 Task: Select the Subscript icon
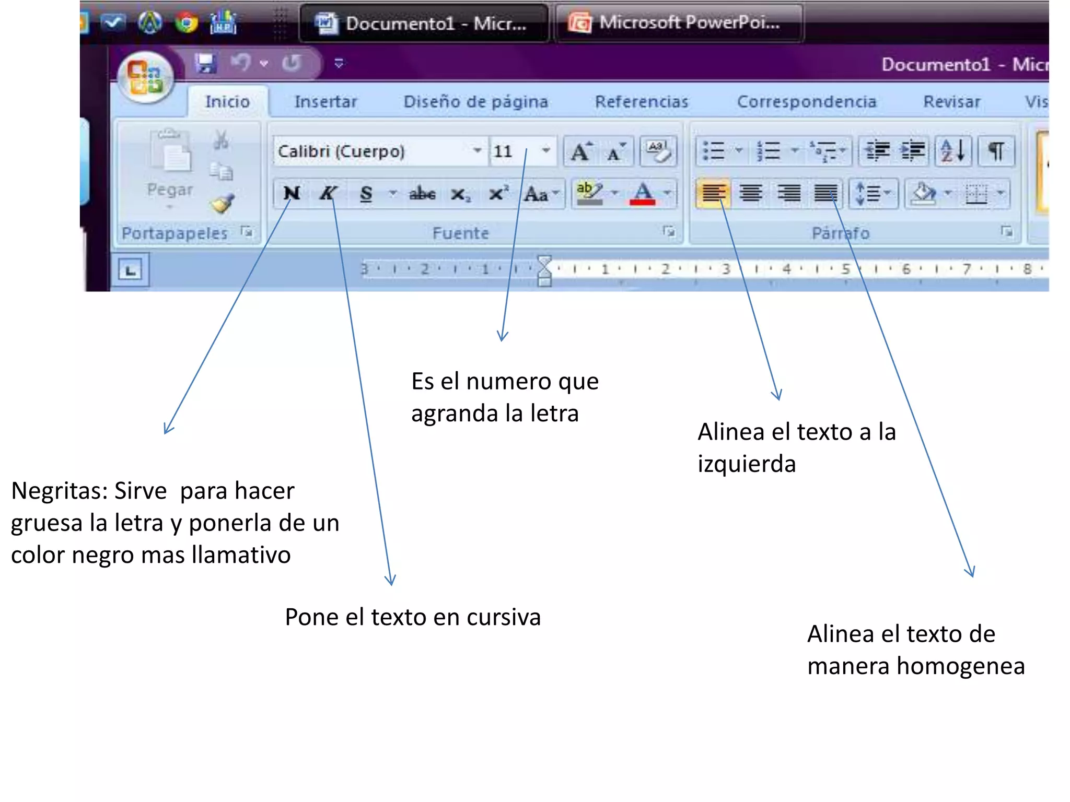point(460,194)
